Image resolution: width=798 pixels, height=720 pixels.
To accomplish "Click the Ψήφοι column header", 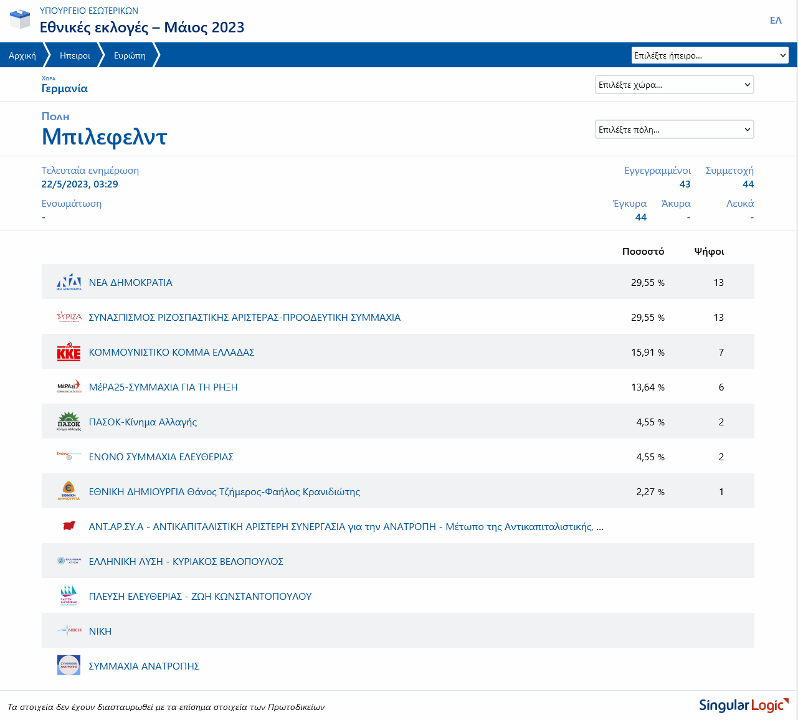I will pos(710,252).
